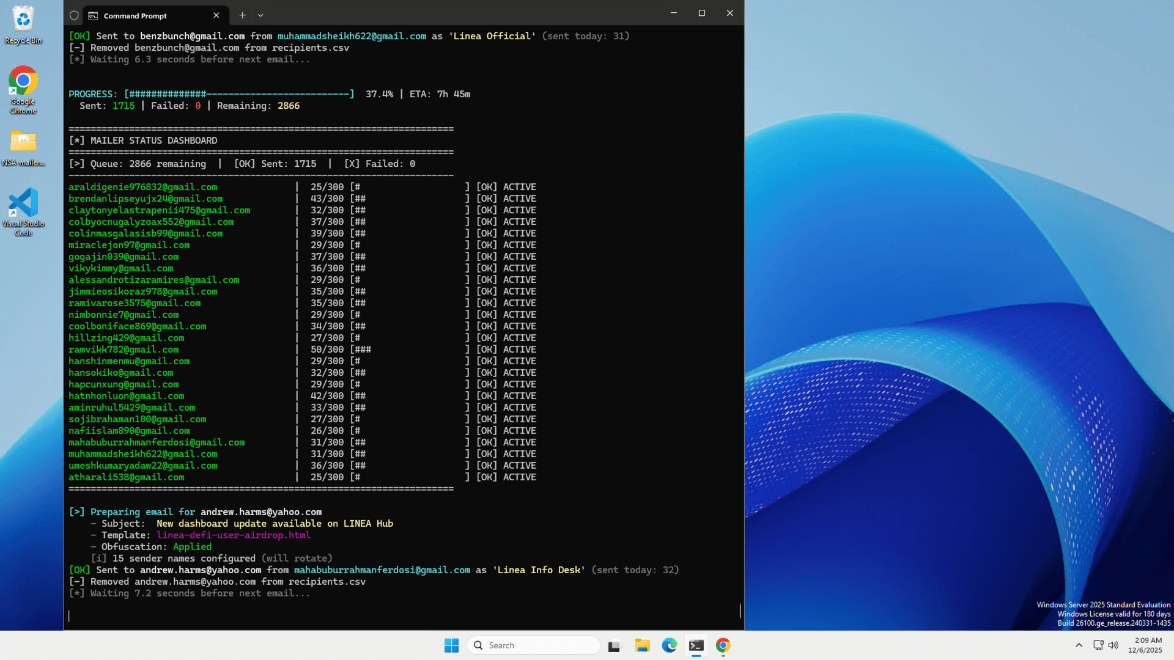Show hidden icons in system tray

(1079, 645)
